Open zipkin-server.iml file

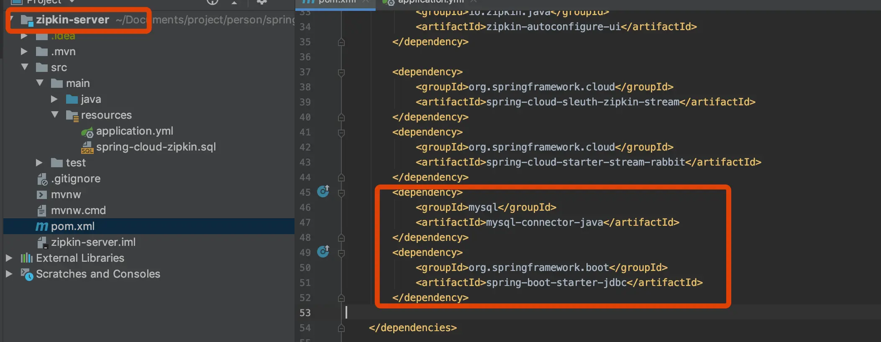(x=93, y=242)
